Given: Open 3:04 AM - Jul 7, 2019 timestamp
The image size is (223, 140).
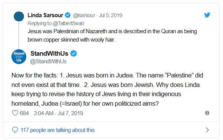Looking at the screenshot, I should [58, 113].
